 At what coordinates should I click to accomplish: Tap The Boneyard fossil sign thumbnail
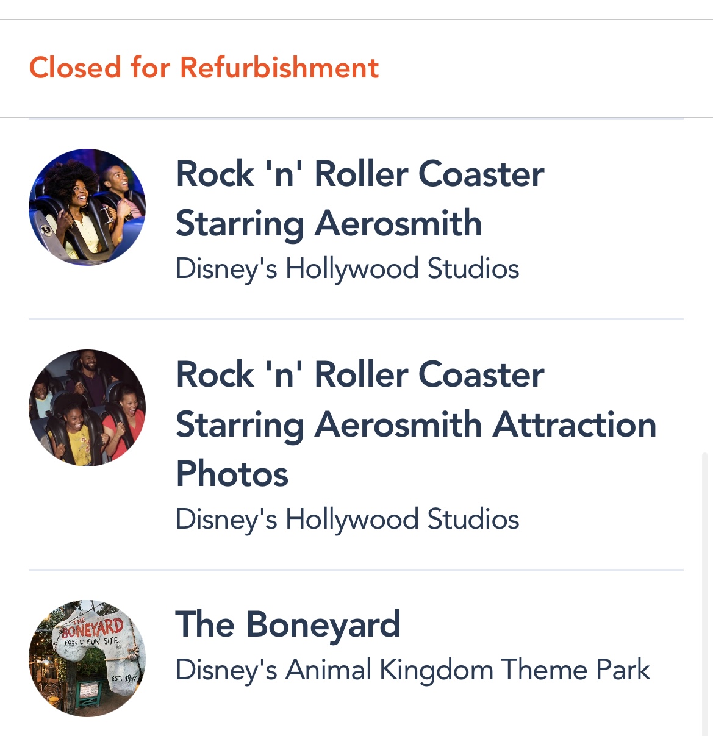87,658
